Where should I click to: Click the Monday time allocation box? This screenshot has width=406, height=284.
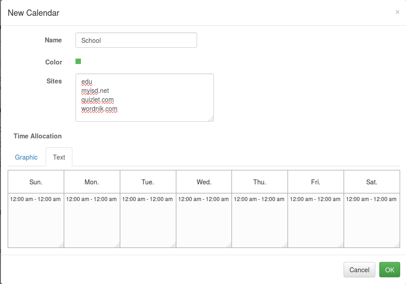(92, 220)
